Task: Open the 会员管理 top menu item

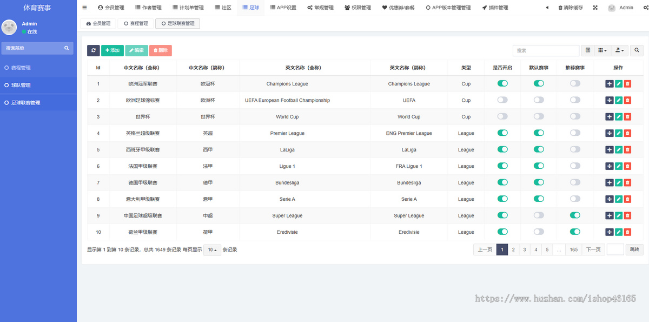Action: coord(111,8)
